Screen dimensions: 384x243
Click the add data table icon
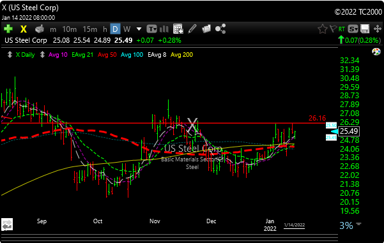[178, 29]
